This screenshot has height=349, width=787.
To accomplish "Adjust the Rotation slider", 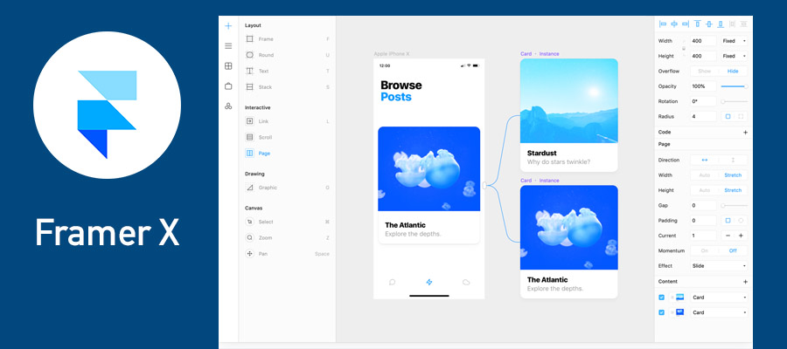I will point(735,101).
